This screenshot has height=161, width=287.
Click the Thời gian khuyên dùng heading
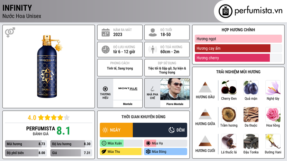pos(143,117)
